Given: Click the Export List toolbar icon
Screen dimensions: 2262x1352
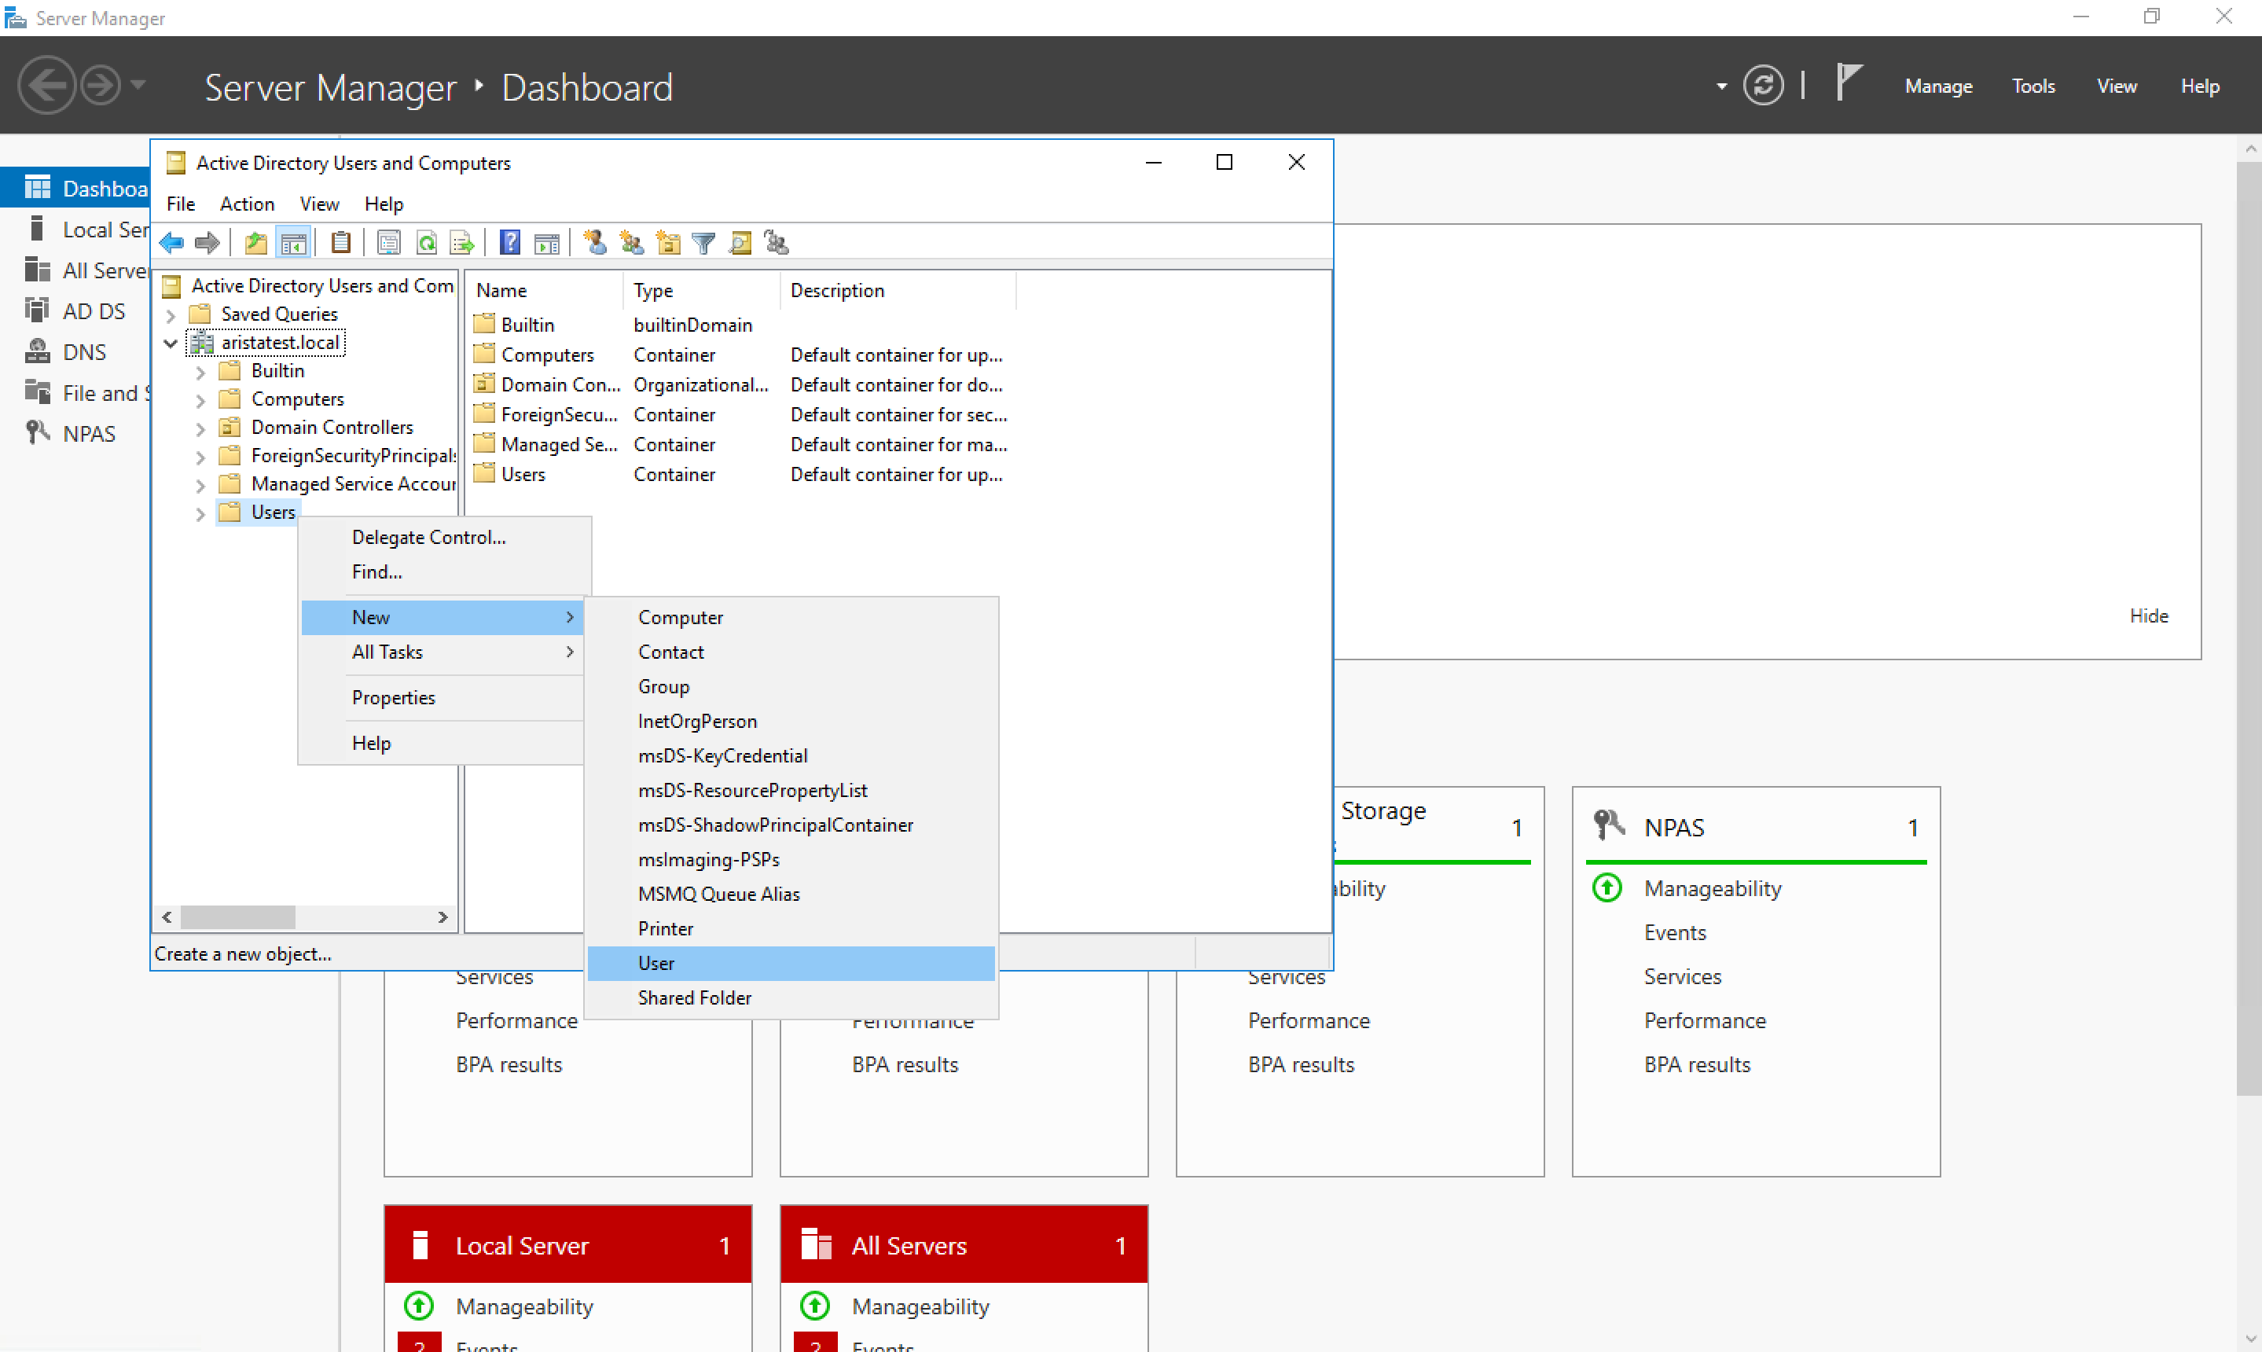Looking at the screenshot, I should [x=462, y=243].
